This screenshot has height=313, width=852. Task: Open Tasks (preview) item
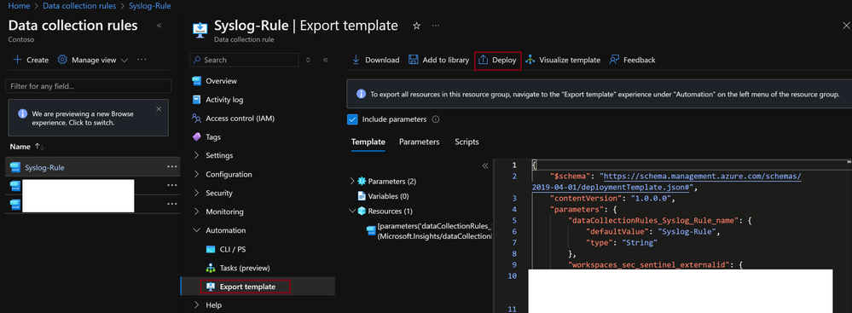tap(238, 268)
